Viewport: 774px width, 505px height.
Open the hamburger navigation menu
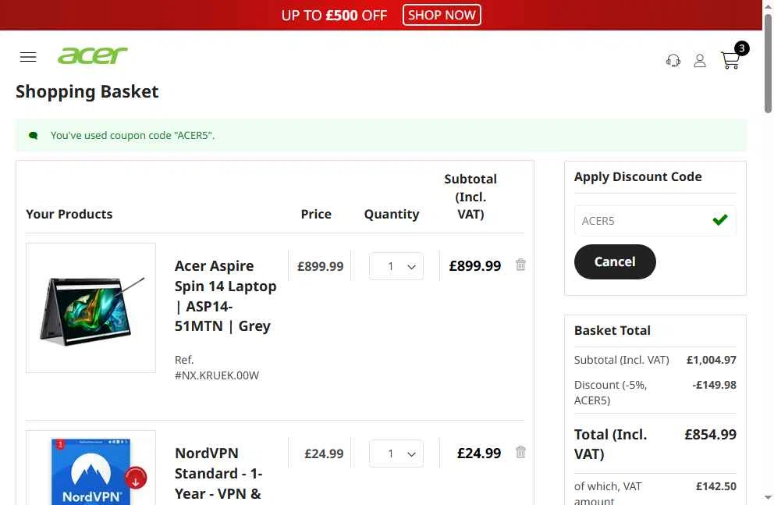(x=28, y=57)
